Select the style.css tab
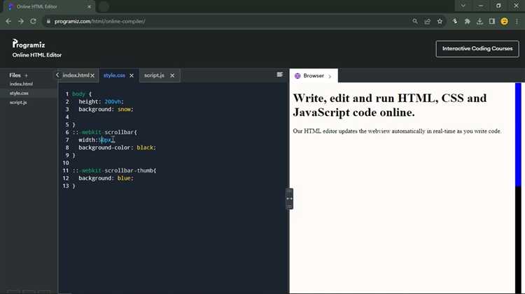 pyautogui.click(x=114, y=75)
